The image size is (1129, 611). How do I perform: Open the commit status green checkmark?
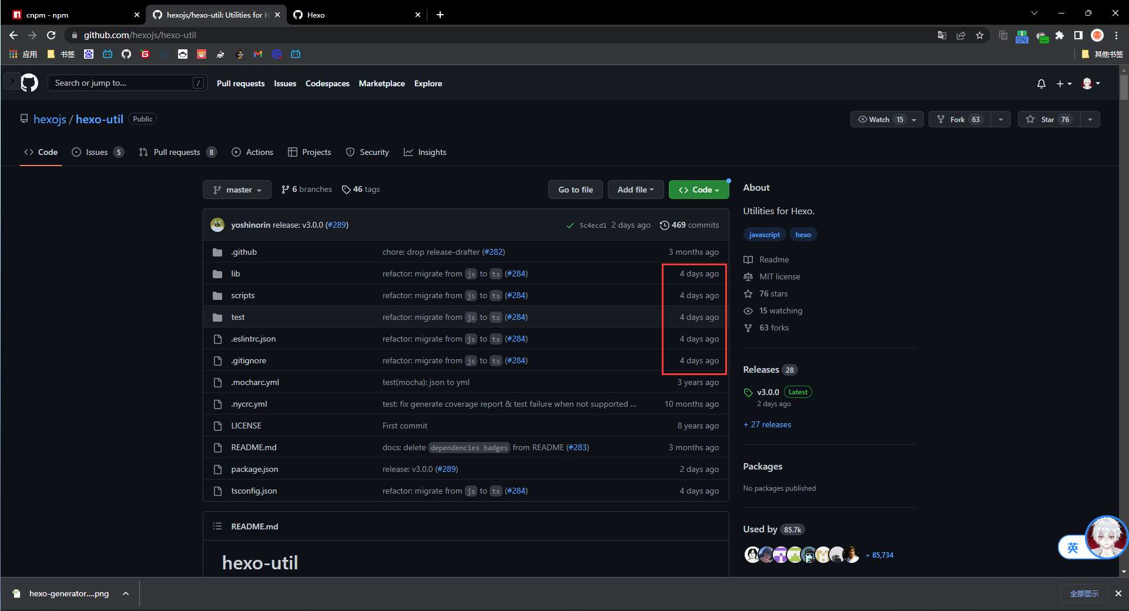pos(569,225)
